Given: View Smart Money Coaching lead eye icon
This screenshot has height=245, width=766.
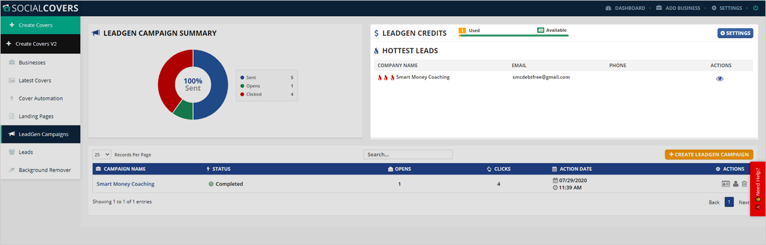Looking at the screenshot, I should tap(719, 78).
